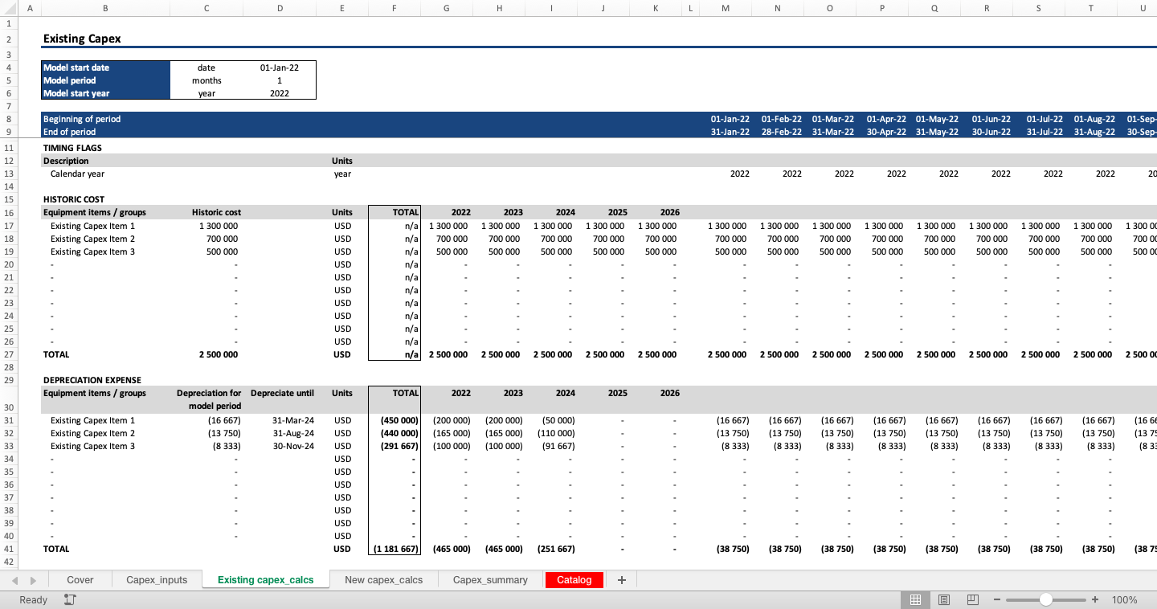The width and height of the screenshot is (1157, 609).
Task: Click the DEPRECIATION EXPENSE section heading
Action: 92,380
